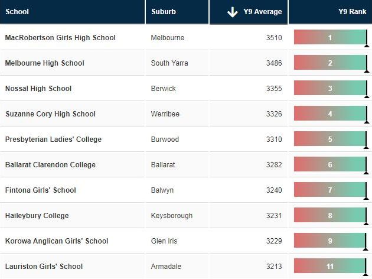Screen dimensions: 372x279
Task: Click the rank 11 gradient bar
Action: click(x=330, y=266)
